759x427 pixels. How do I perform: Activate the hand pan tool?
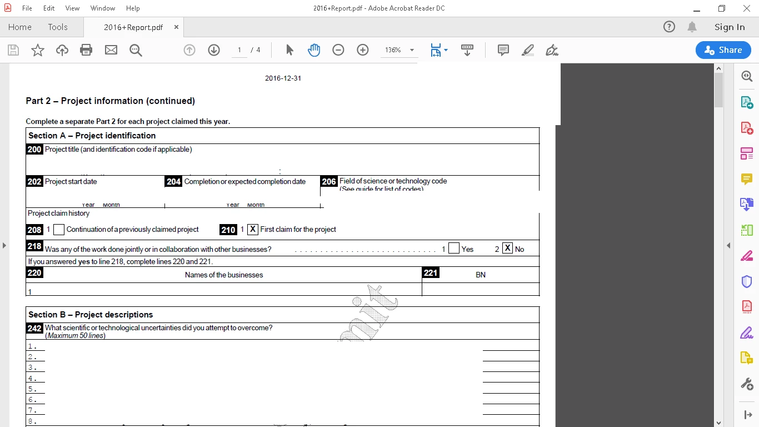coord(314,50)
